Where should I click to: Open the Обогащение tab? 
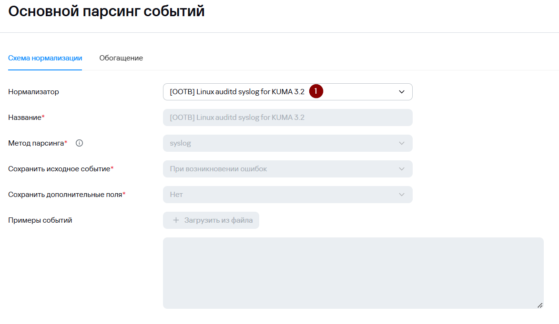pyautogui.click(x=121, y=58)
